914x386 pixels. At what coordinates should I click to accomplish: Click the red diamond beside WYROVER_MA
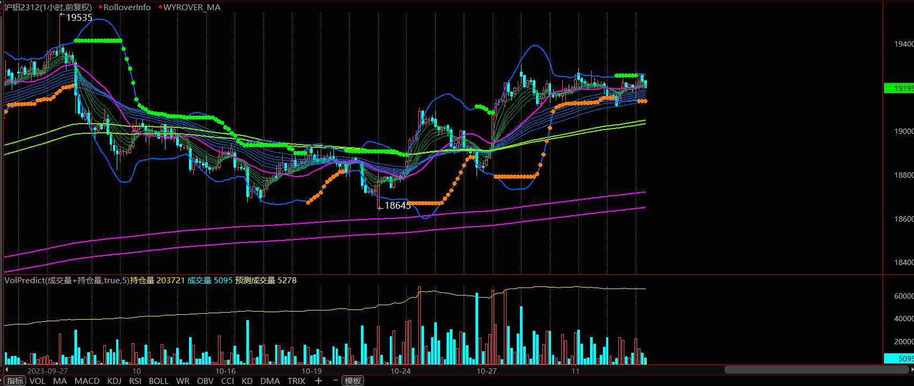(160, 7)
